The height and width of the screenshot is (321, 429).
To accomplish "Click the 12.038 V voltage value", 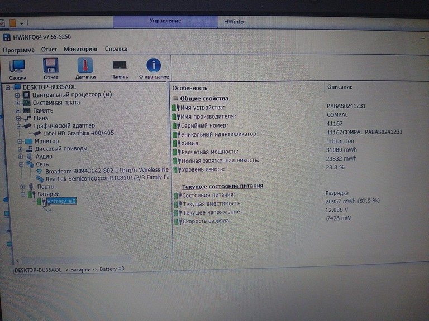I will [x=336, y=210].
